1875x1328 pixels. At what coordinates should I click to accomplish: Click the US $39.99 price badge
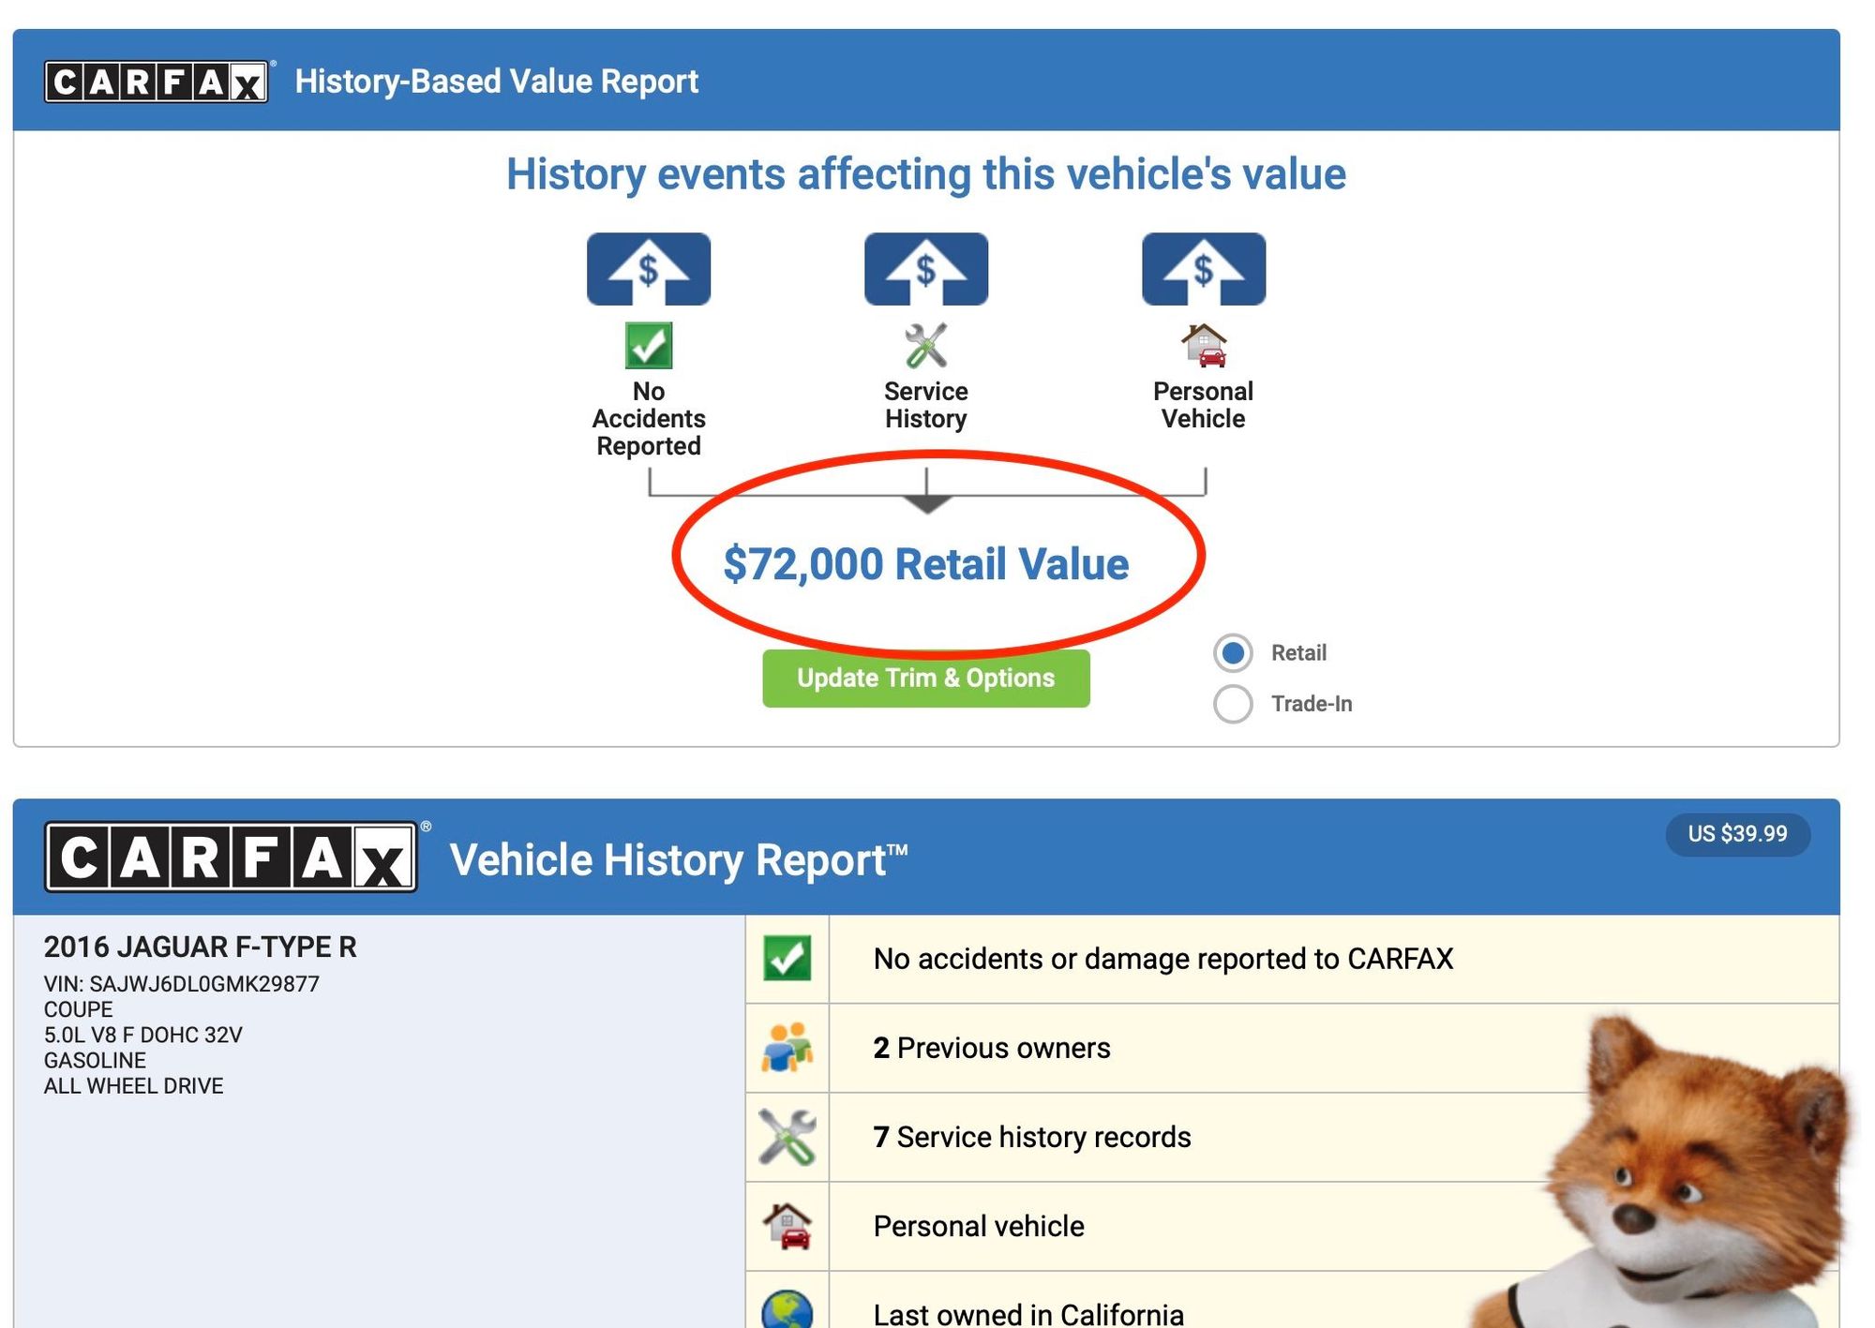(1736, 833)
